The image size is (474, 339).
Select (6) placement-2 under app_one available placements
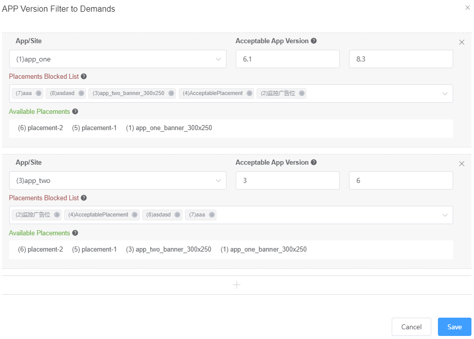[x=41, y=128]
